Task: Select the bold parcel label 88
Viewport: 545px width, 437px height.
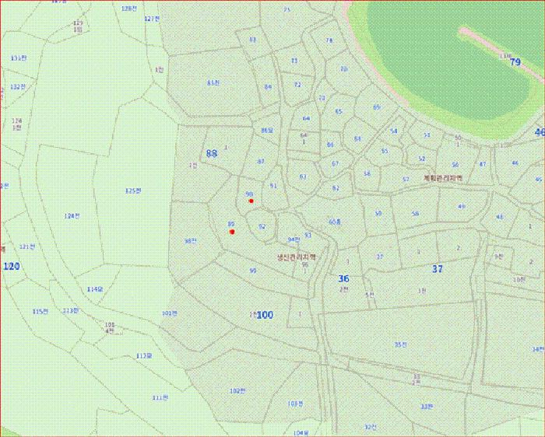Action: 212,153
